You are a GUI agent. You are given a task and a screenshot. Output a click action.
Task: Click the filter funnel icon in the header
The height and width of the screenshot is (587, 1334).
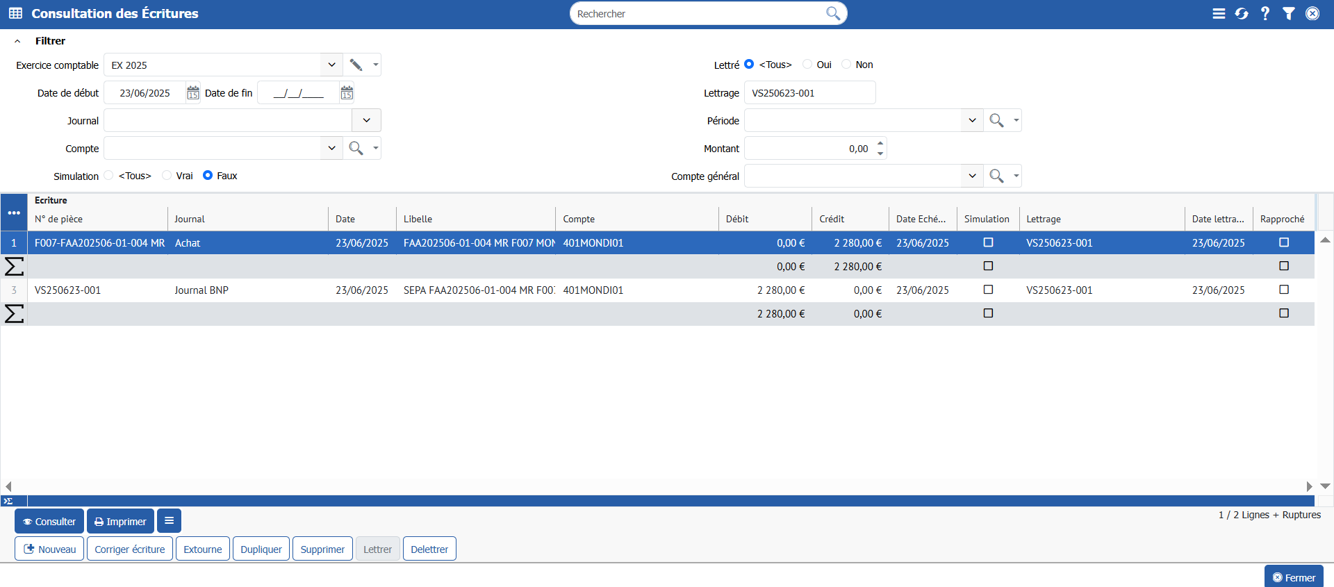pos(1289,14)
